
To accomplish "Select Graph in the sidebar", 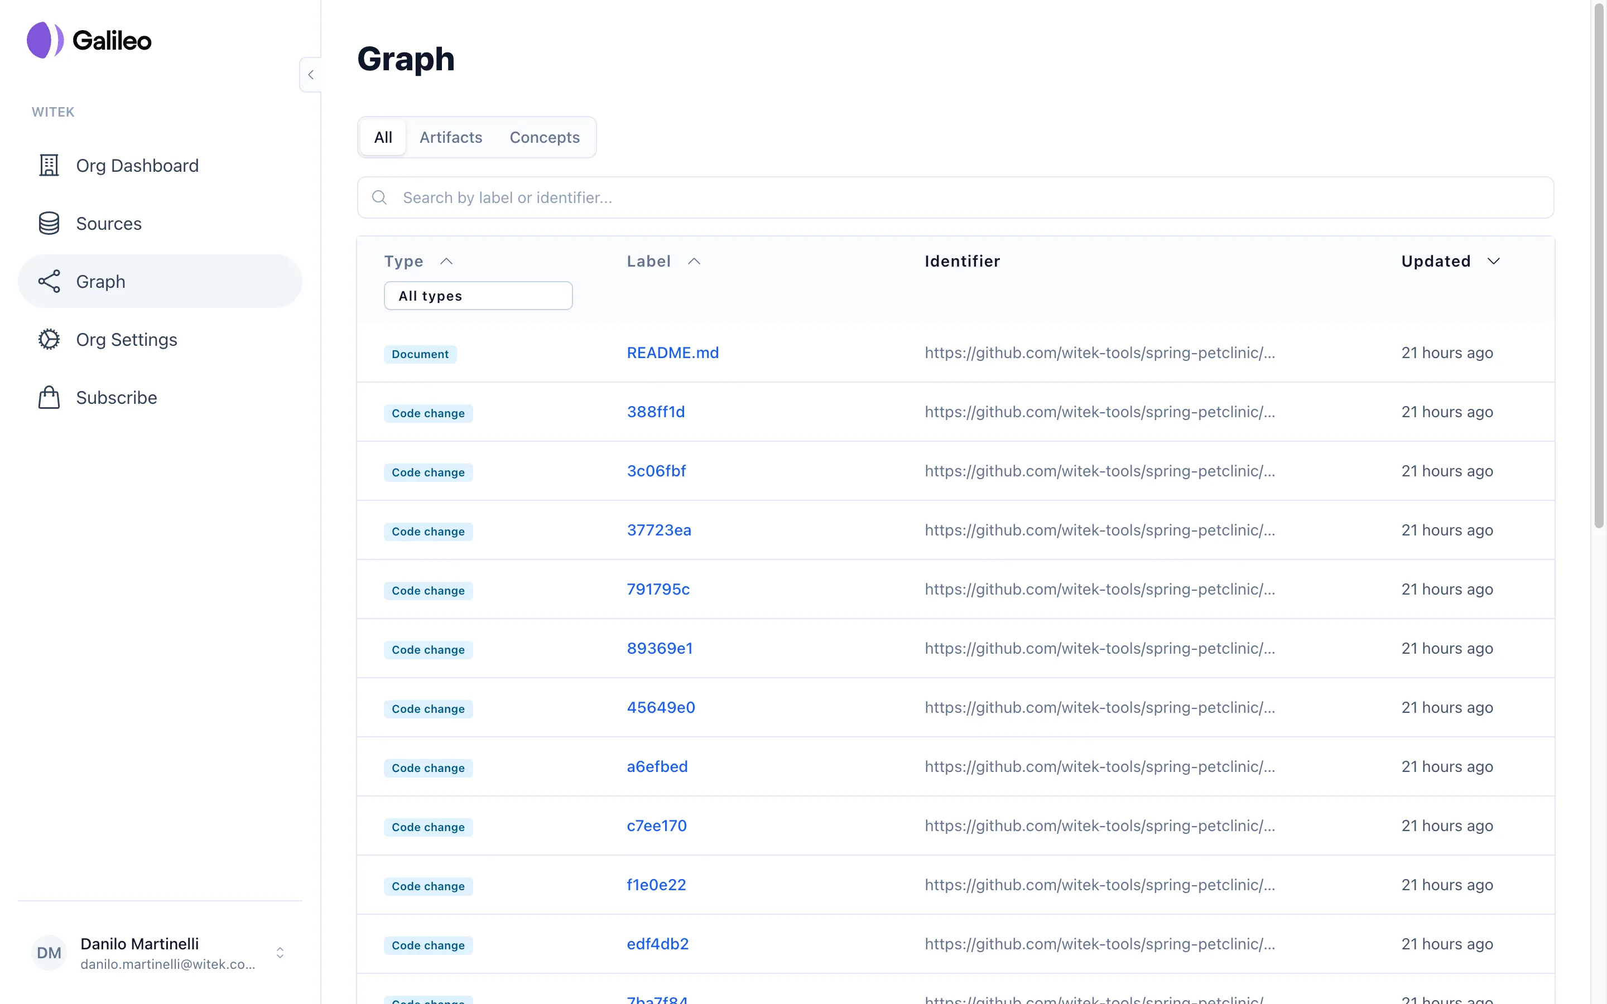I will click(x=160, y=282).
